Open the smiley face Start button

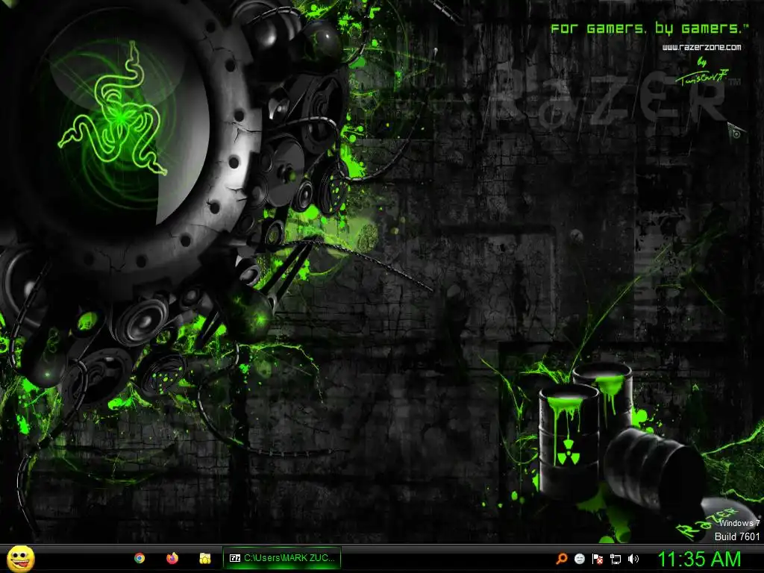[x=20, y=558]
